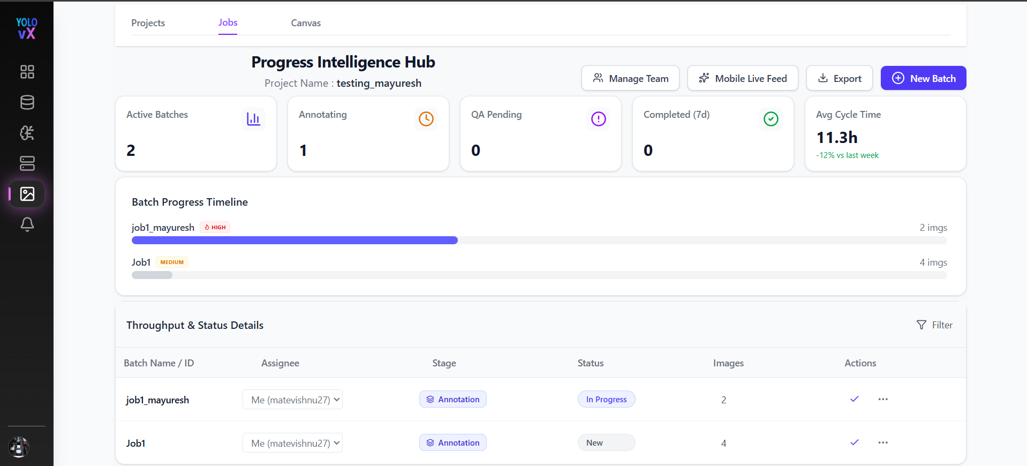Image resolution: width=1027 pixels, height=466 pixels.
Task: Click the New status badge
Action: [x=606, y=442]
